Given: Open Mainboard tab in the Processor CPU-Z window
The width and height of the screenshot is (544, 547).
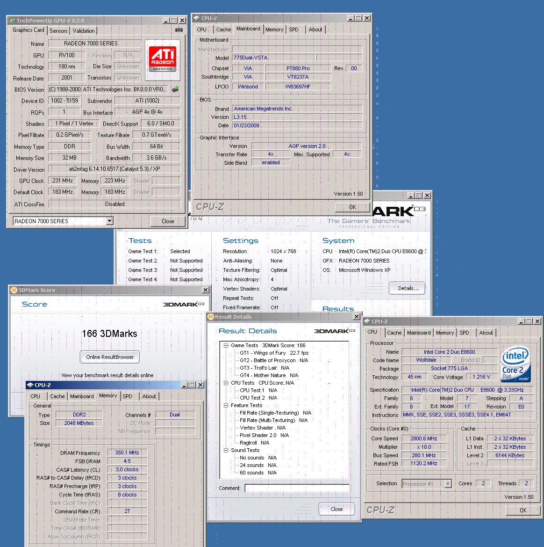Looking at the screenshot, I should click(419, 333).
